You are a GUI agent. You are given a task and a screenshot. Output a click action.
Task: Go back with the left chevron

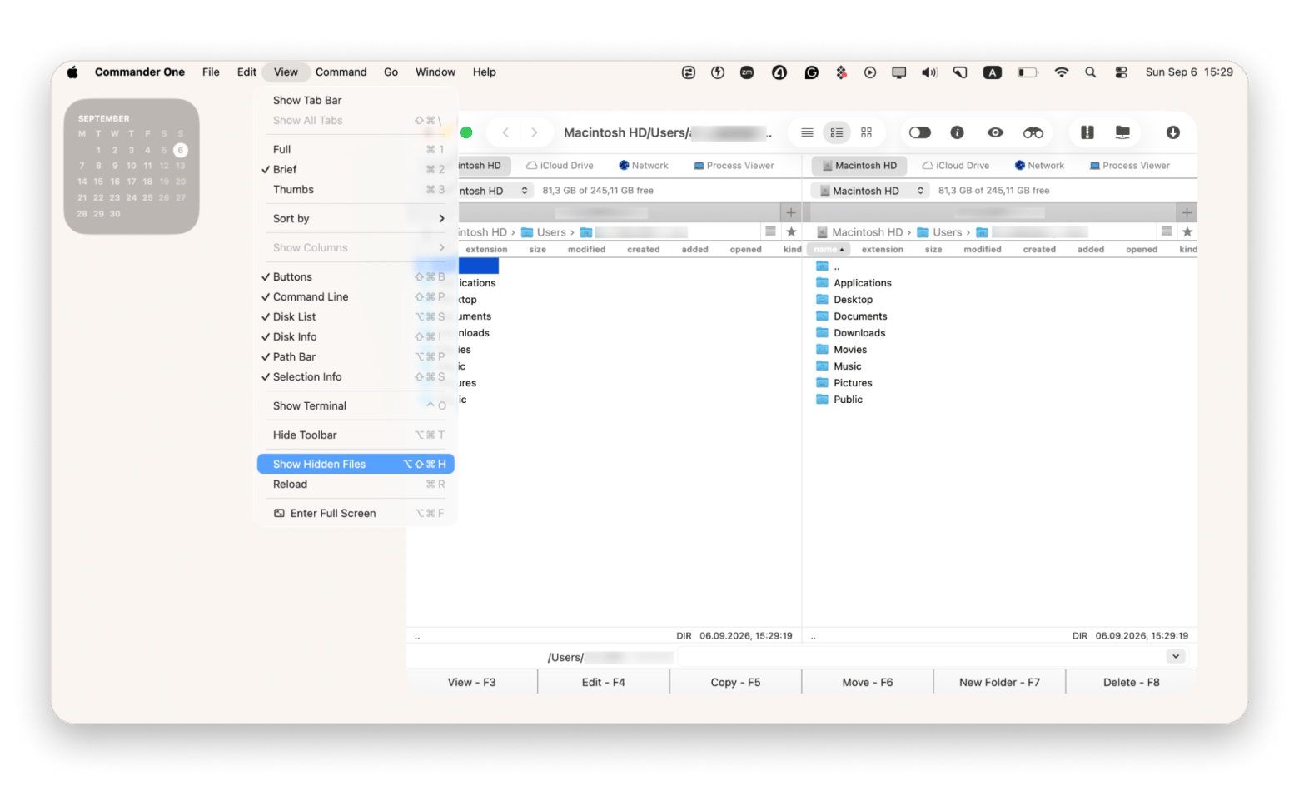(x=505, y=132)
